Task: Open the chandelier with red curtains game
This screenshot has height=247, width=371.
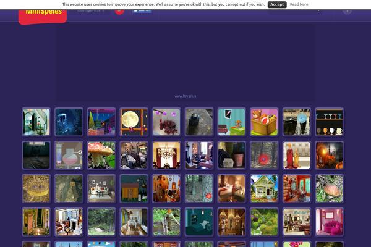Action: click(166, 155)
